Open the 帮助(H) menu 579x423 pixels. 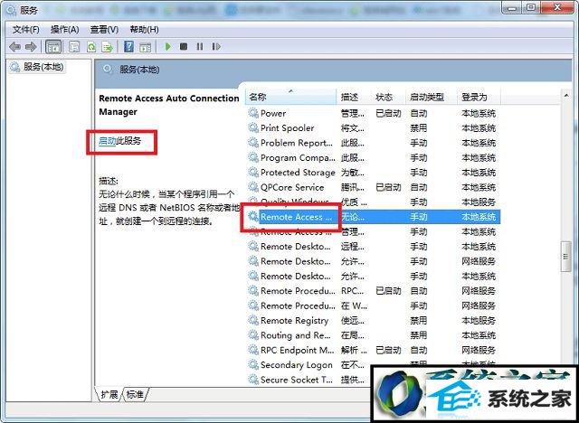point(145,30)
